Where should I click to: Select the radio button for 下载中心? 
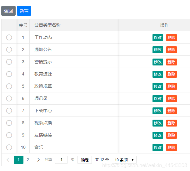point(9,111)
